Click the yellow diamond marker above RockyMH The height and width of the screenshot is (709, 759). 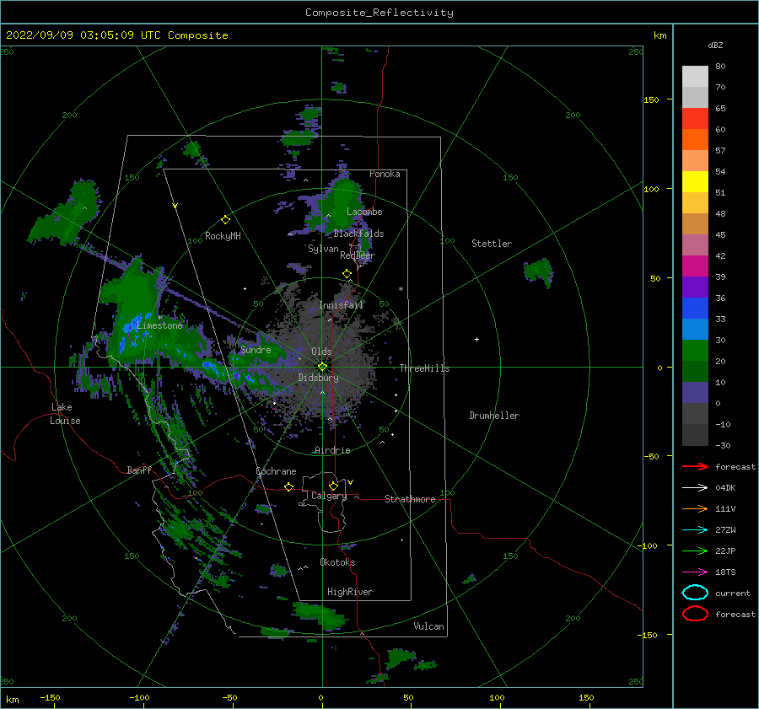point(225,220)
